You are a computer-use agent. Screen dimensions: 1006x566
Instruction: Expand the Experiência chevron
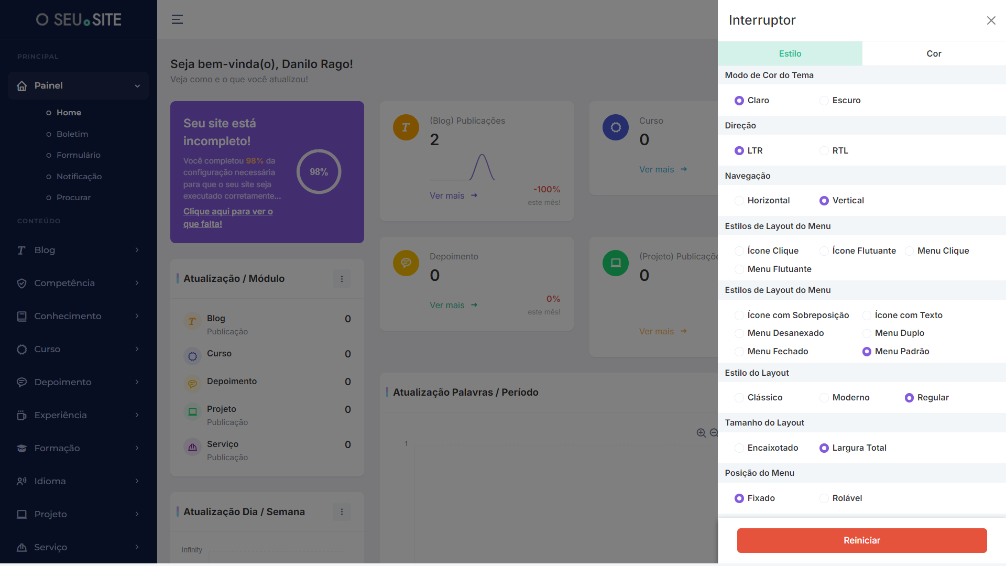pos(137,415)
